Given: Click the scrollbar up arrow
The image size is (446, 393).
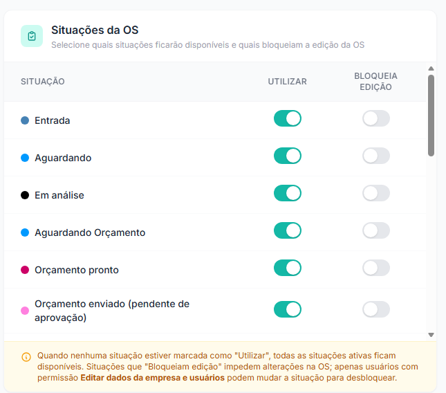Looking at the screenshot, I should [x=431, y=68].
